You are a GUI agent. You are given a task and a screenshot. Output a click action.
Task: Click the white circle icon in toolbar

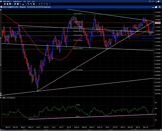coord(8,4)
